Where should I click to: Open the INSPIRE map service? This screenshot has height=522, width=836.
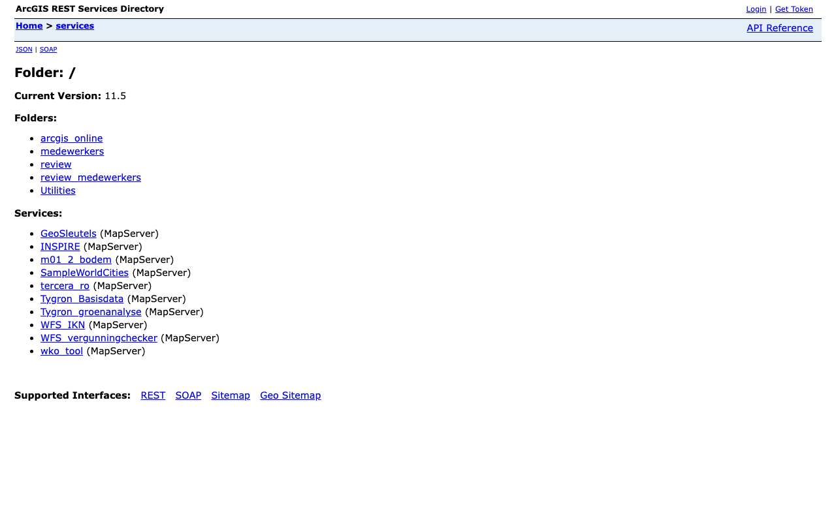[60, 247]
